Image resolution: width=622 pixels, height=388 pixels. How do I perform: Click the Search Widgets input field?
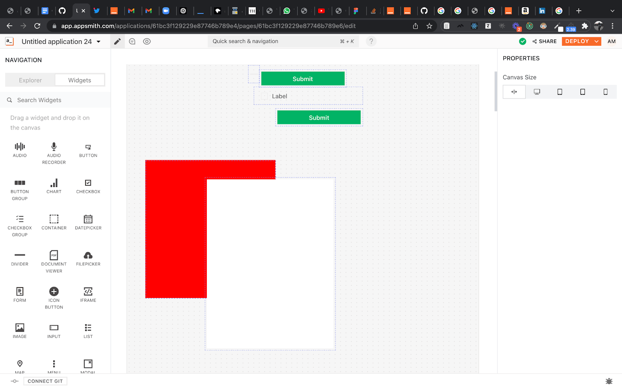[x=58, y=100]
